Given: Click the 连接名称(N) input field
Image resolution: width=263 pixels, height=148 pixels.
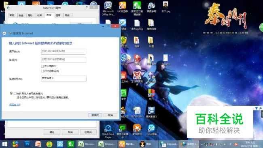Looking at the screenshot, I should click(x=64, y=79).
